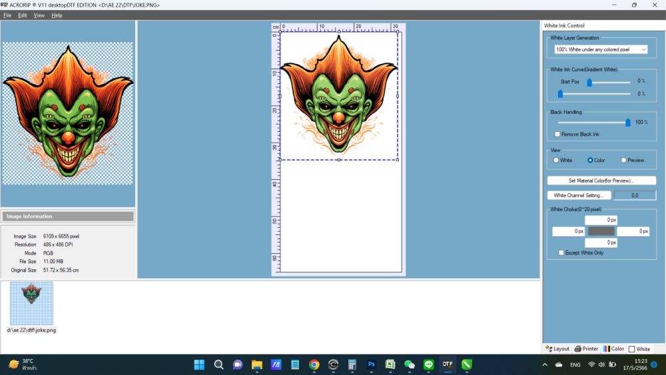Image resolution: width=666 pixels, height=375 pixels.
Task: Click the top White Choke px field
Action: (601, 220)
